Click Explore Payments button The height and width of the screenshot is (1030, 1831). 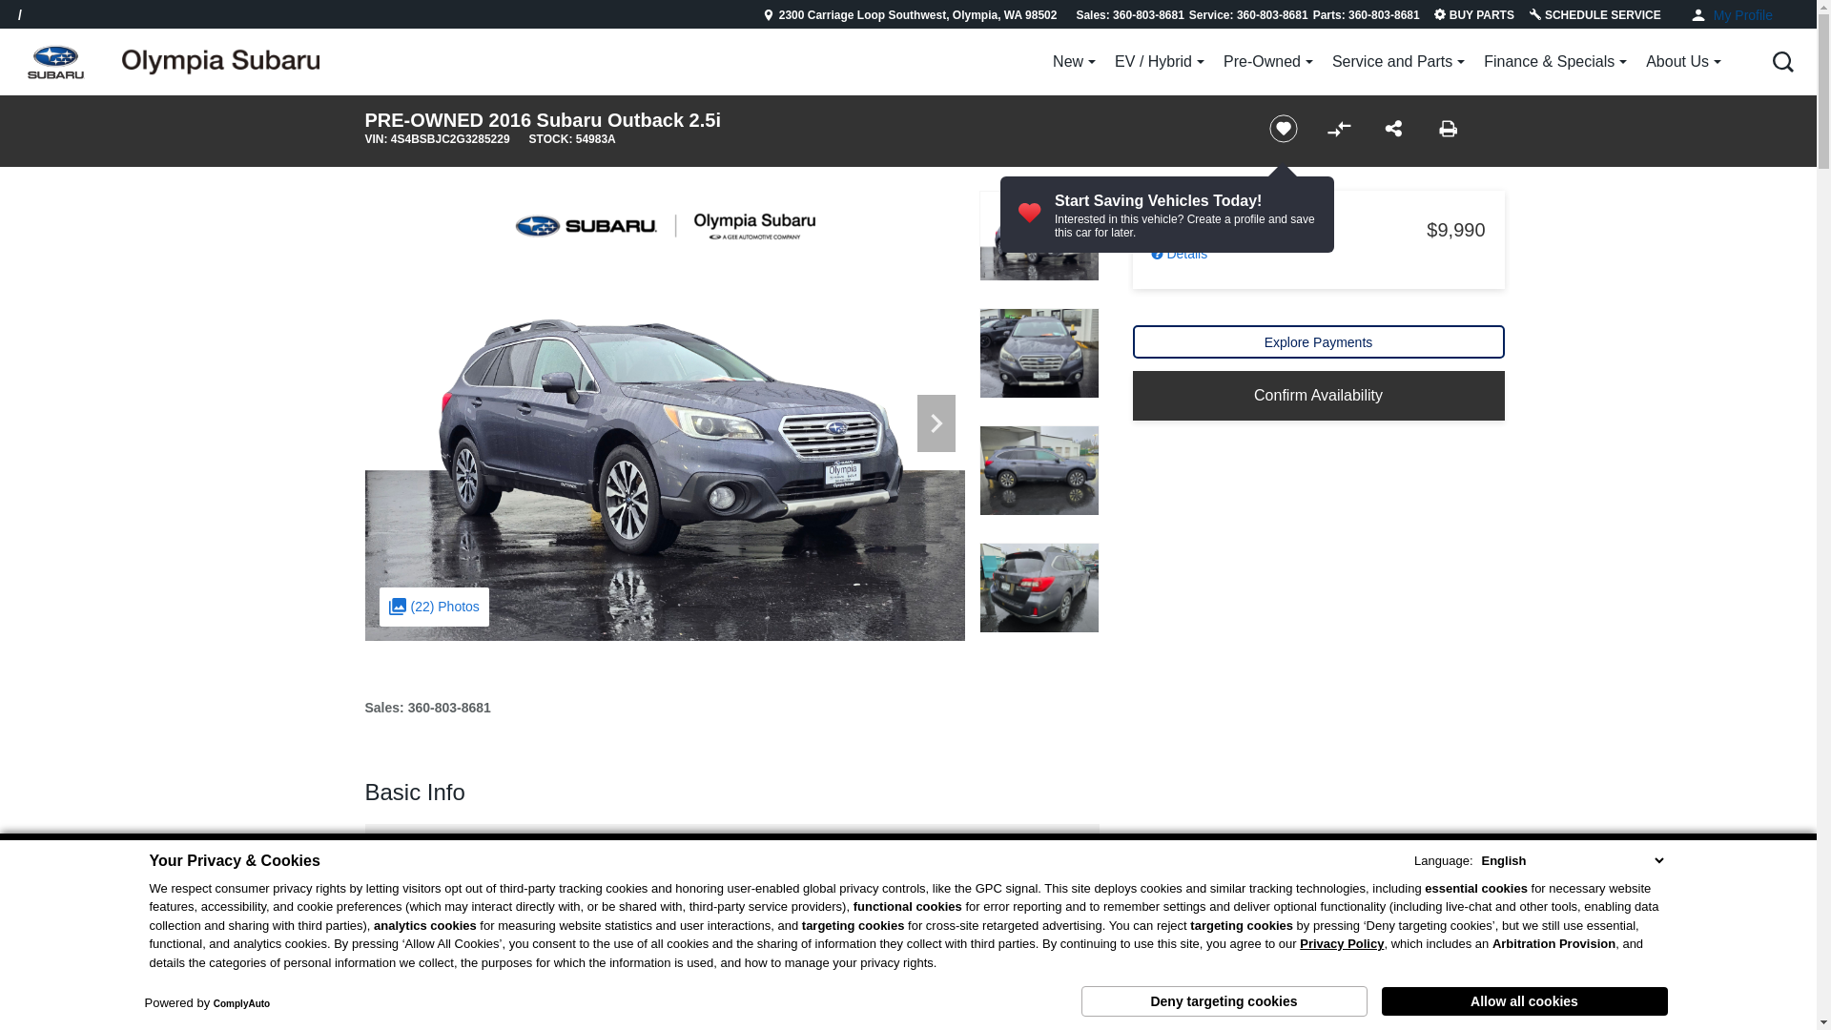(x=1318, y=342)
